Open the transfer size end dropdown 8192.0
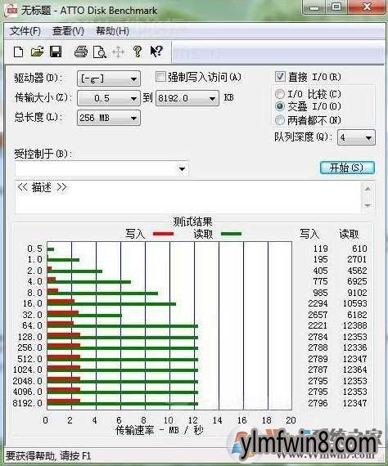This screenshot has width=388, height=466. click(187, 98)
